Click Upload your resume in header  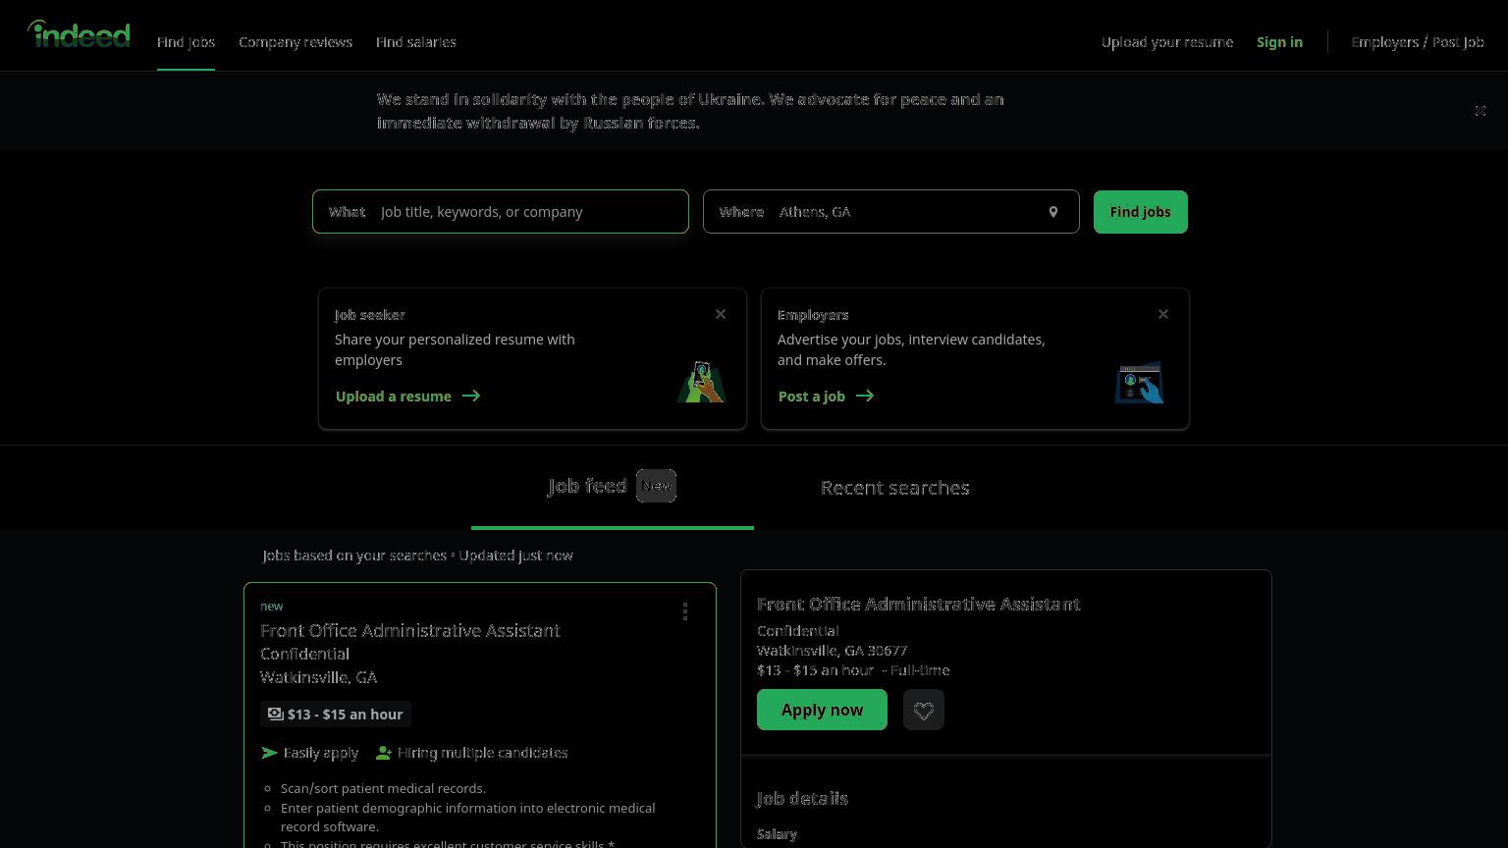coord(1167,42)
